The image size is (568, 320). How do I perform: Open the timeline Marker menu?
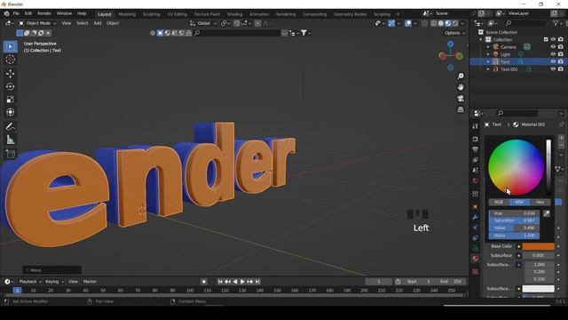tap(90, 282)
